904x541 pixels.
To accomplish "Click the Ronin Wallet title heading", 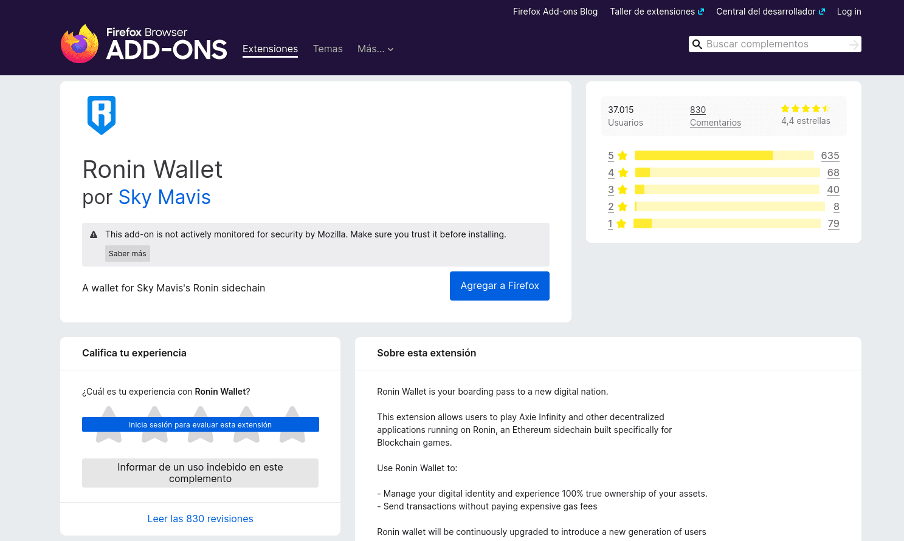I will click(x=153, y=169).
